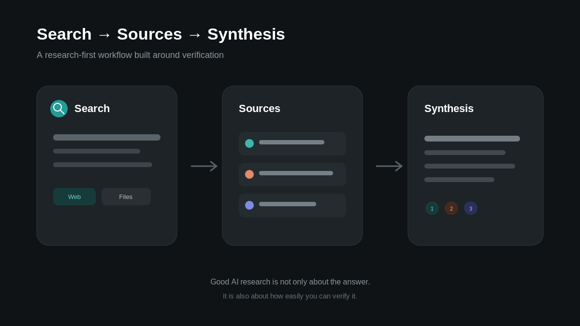The width and height of the screenshot is (580, 326).
Task: Open the teal-dot source row
Action: click(292, 143)
